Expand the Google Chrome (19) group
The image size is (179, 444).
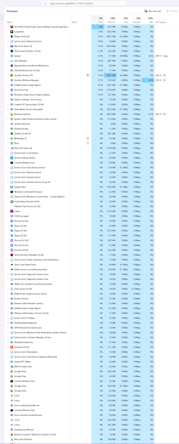point(8,76)
